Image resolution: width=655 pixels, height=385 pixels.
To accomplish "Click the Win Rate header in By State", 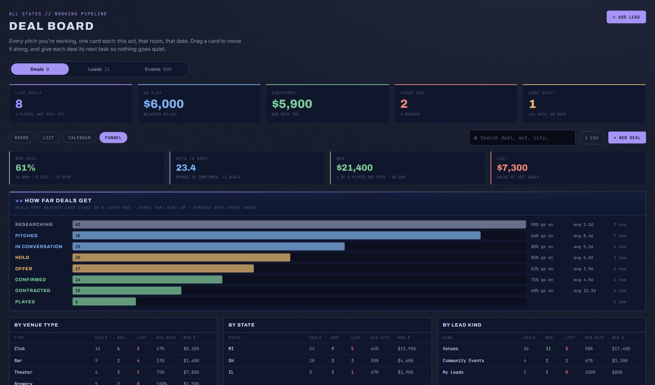I will click(380, 338).
